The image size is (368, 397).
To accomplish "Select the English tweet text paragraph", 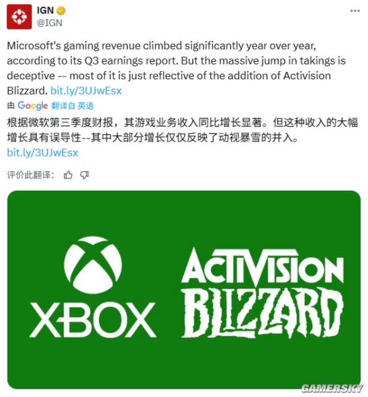I will 177,69.
